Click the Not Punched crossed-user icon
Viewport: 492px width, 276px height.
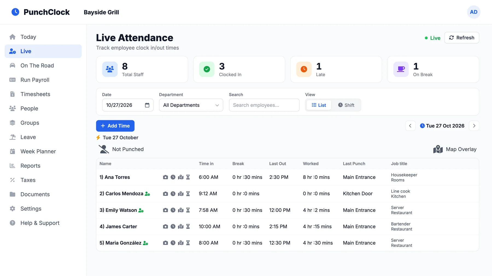104,149
